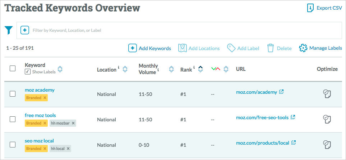The image size is (346, 160).
Task: Select the seo moz local row checkbox
Action: (x=13, y=144)
